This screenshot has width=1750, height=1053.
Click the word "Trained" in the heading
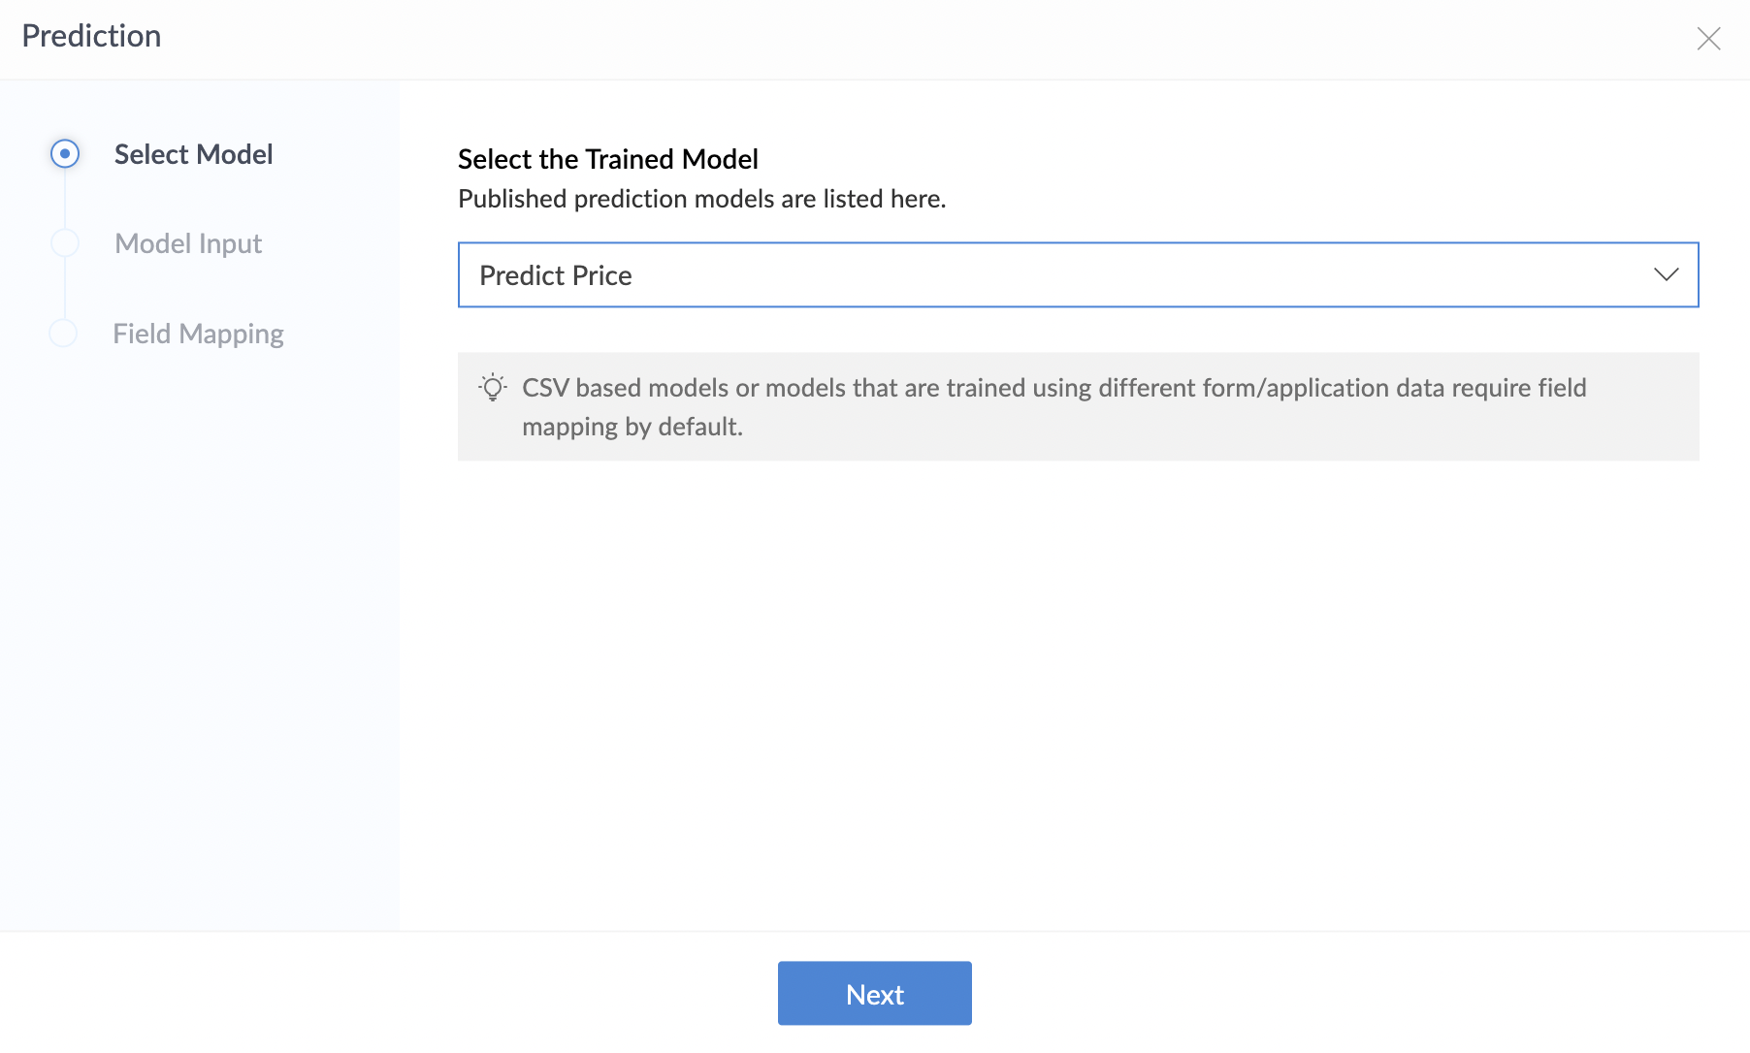(630, 159)
